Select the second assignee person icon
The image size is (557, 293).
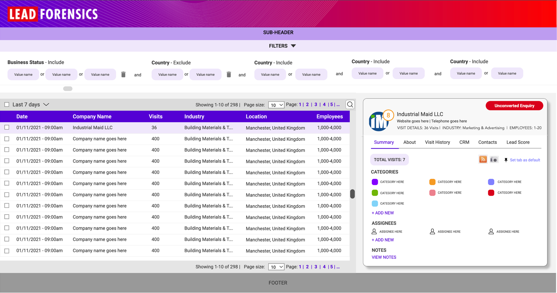coord(432,232)
